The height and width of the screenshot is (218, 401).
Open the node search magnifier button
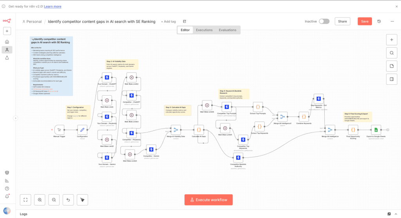click(392, 53)
